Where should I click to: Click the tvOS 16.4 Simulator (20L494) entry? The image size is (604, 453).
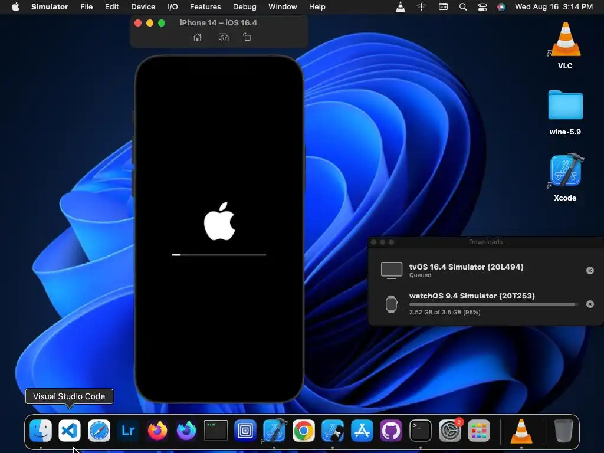[466, 267]
